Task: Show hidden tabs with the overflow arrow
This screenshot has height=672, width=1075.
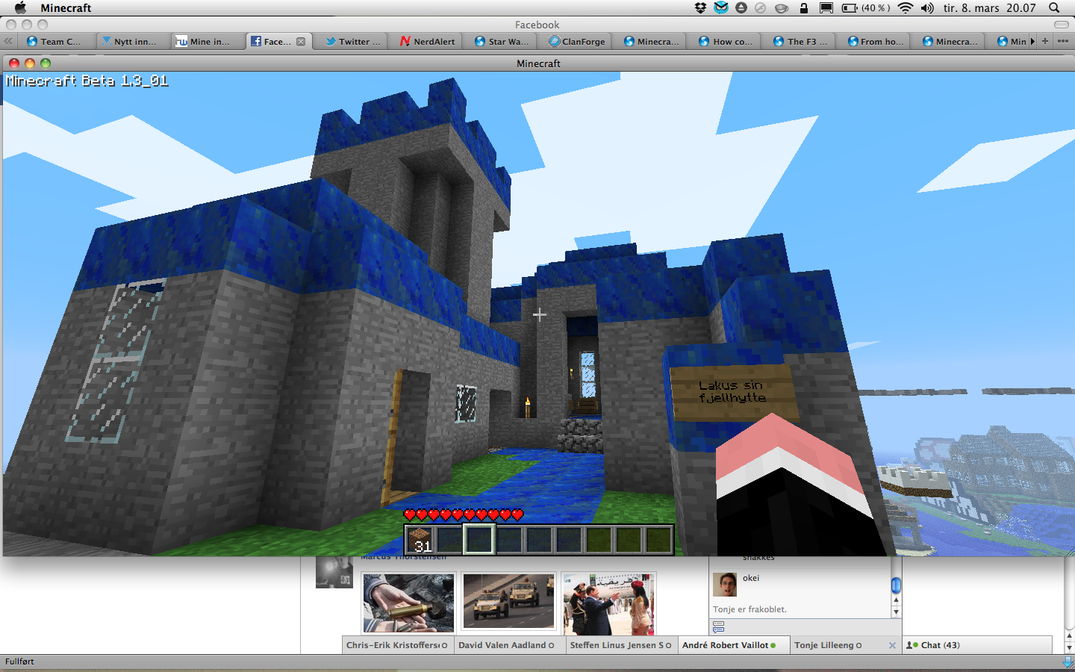Action: coord(1033,41)
